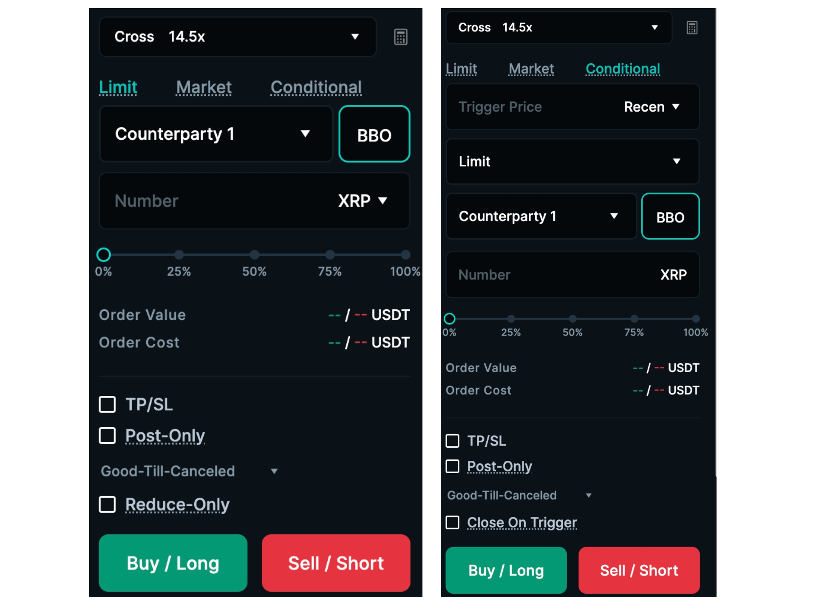Click the Trigger Price input field

pyautogui.click(x=510, y=107)
